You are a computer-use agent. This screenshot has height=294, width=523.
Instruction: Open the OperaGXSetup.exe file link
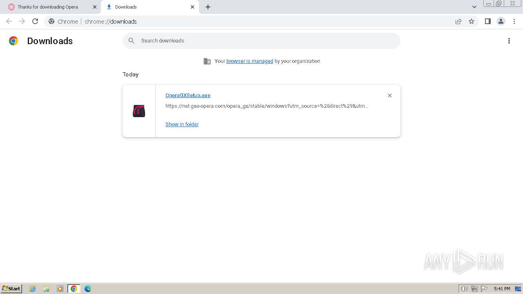point(188,96)
